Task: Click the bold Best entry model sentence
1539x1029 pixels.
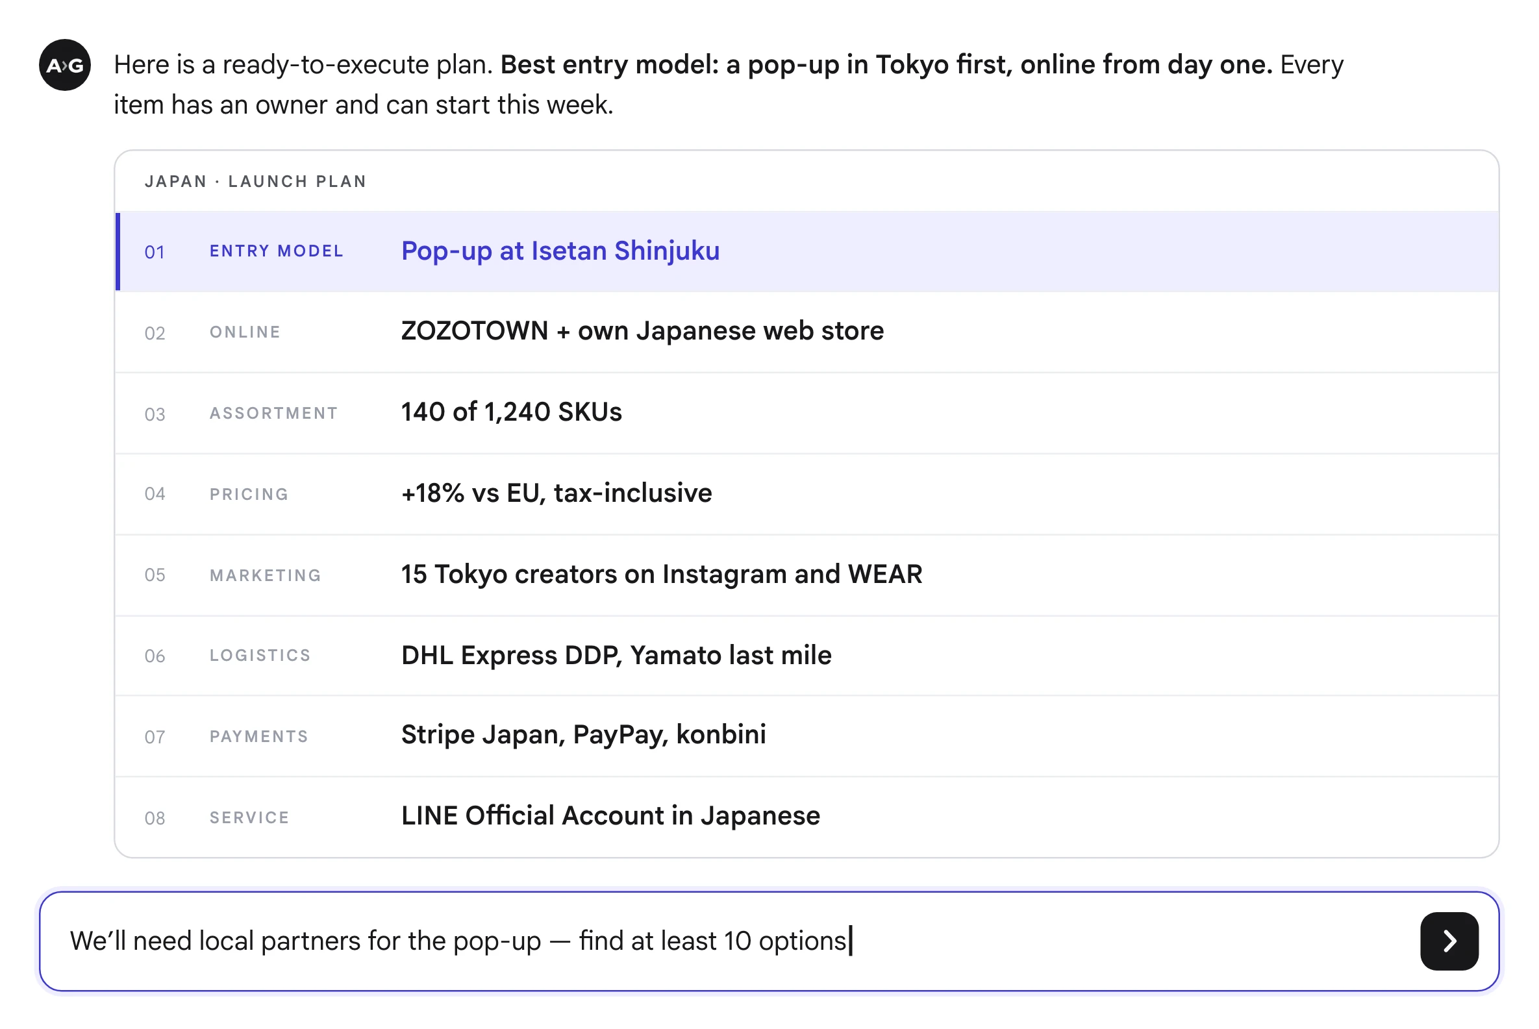Action: [x=886, y=65]
